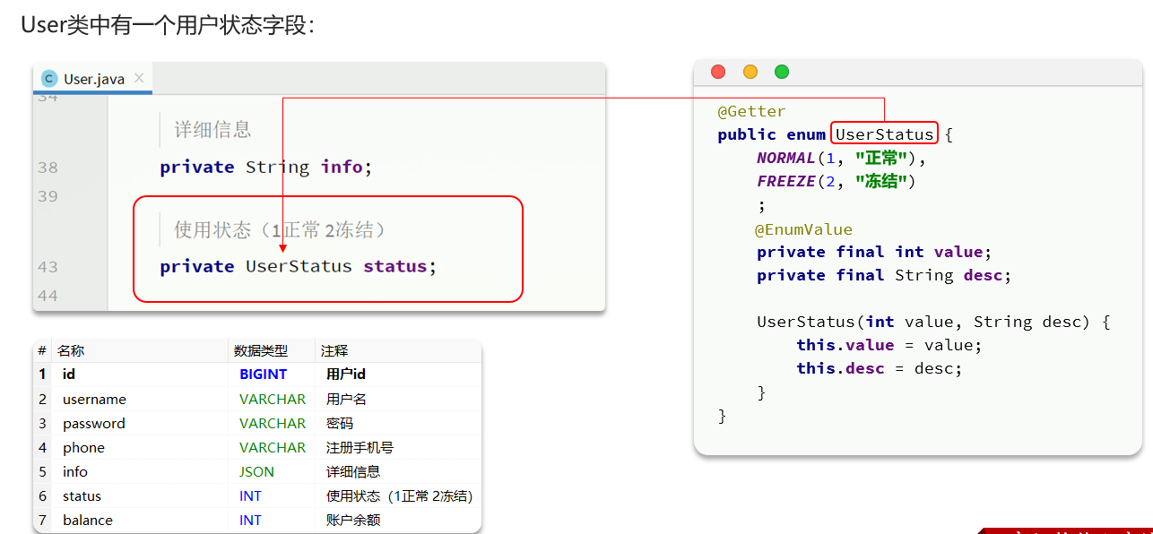Click row number 7 in table

click(x=42, y=520)
